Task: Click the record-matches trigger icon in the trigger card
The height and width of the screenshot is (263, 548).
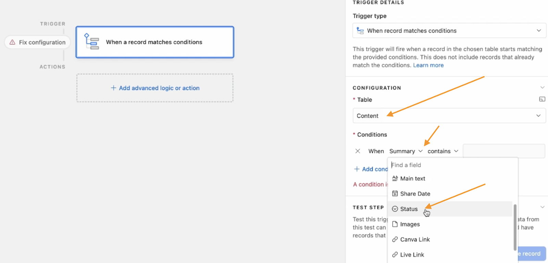Action: click(92, 42)
